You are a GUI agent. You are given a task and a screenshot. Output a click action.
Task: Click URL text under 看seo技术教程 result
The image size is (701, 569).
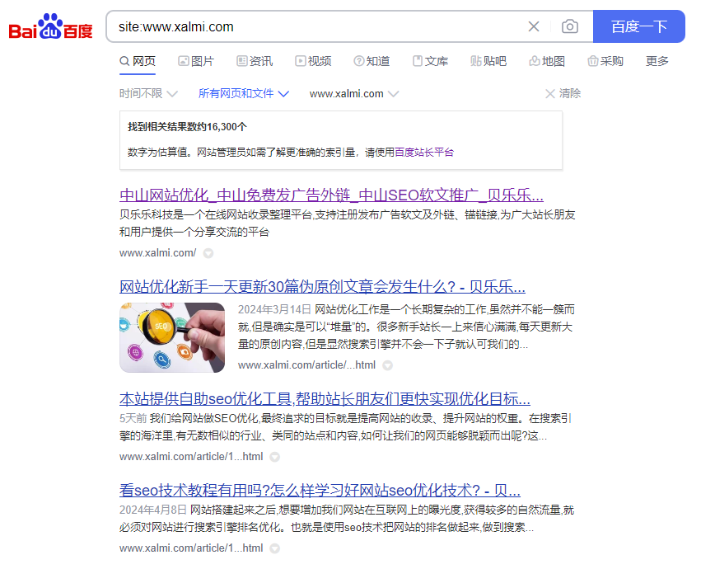(191, 548)
